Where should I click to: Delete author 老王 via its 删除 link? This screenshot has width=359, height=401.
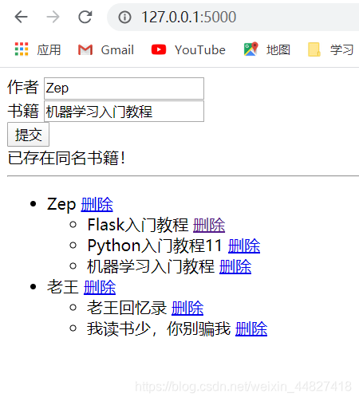tap(100, 287)
